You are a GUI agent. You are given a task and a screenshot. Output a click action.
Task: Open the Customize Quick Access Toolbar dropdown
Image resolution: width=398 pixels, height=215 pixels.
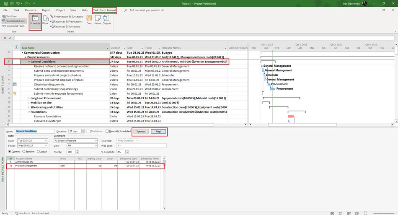click(34, 3)
